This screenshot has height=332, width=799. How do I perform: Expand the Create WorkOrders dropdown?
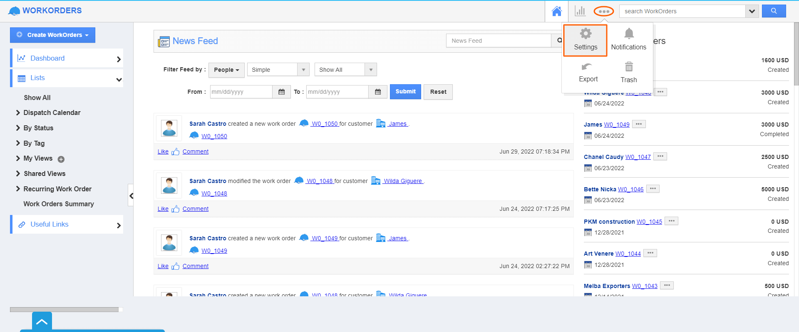point(53,35)
